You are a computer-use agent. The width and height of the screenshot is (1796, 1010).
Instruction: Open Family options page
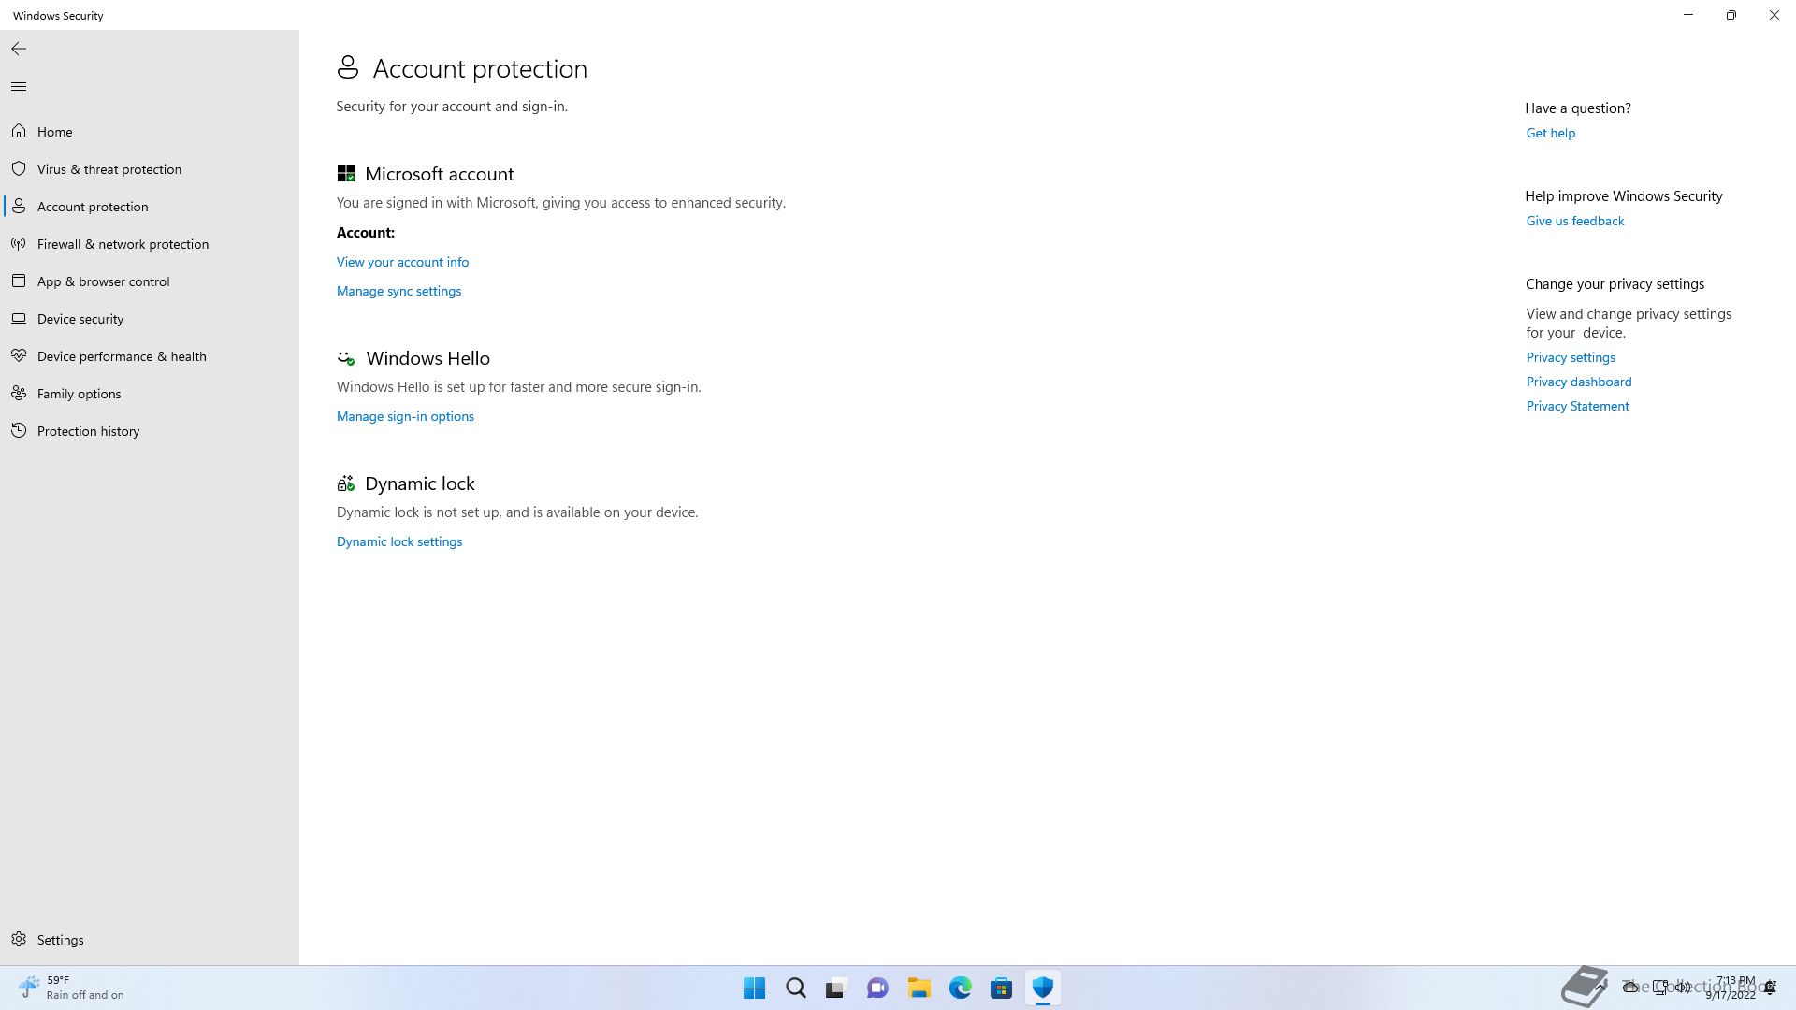point(150,394)
